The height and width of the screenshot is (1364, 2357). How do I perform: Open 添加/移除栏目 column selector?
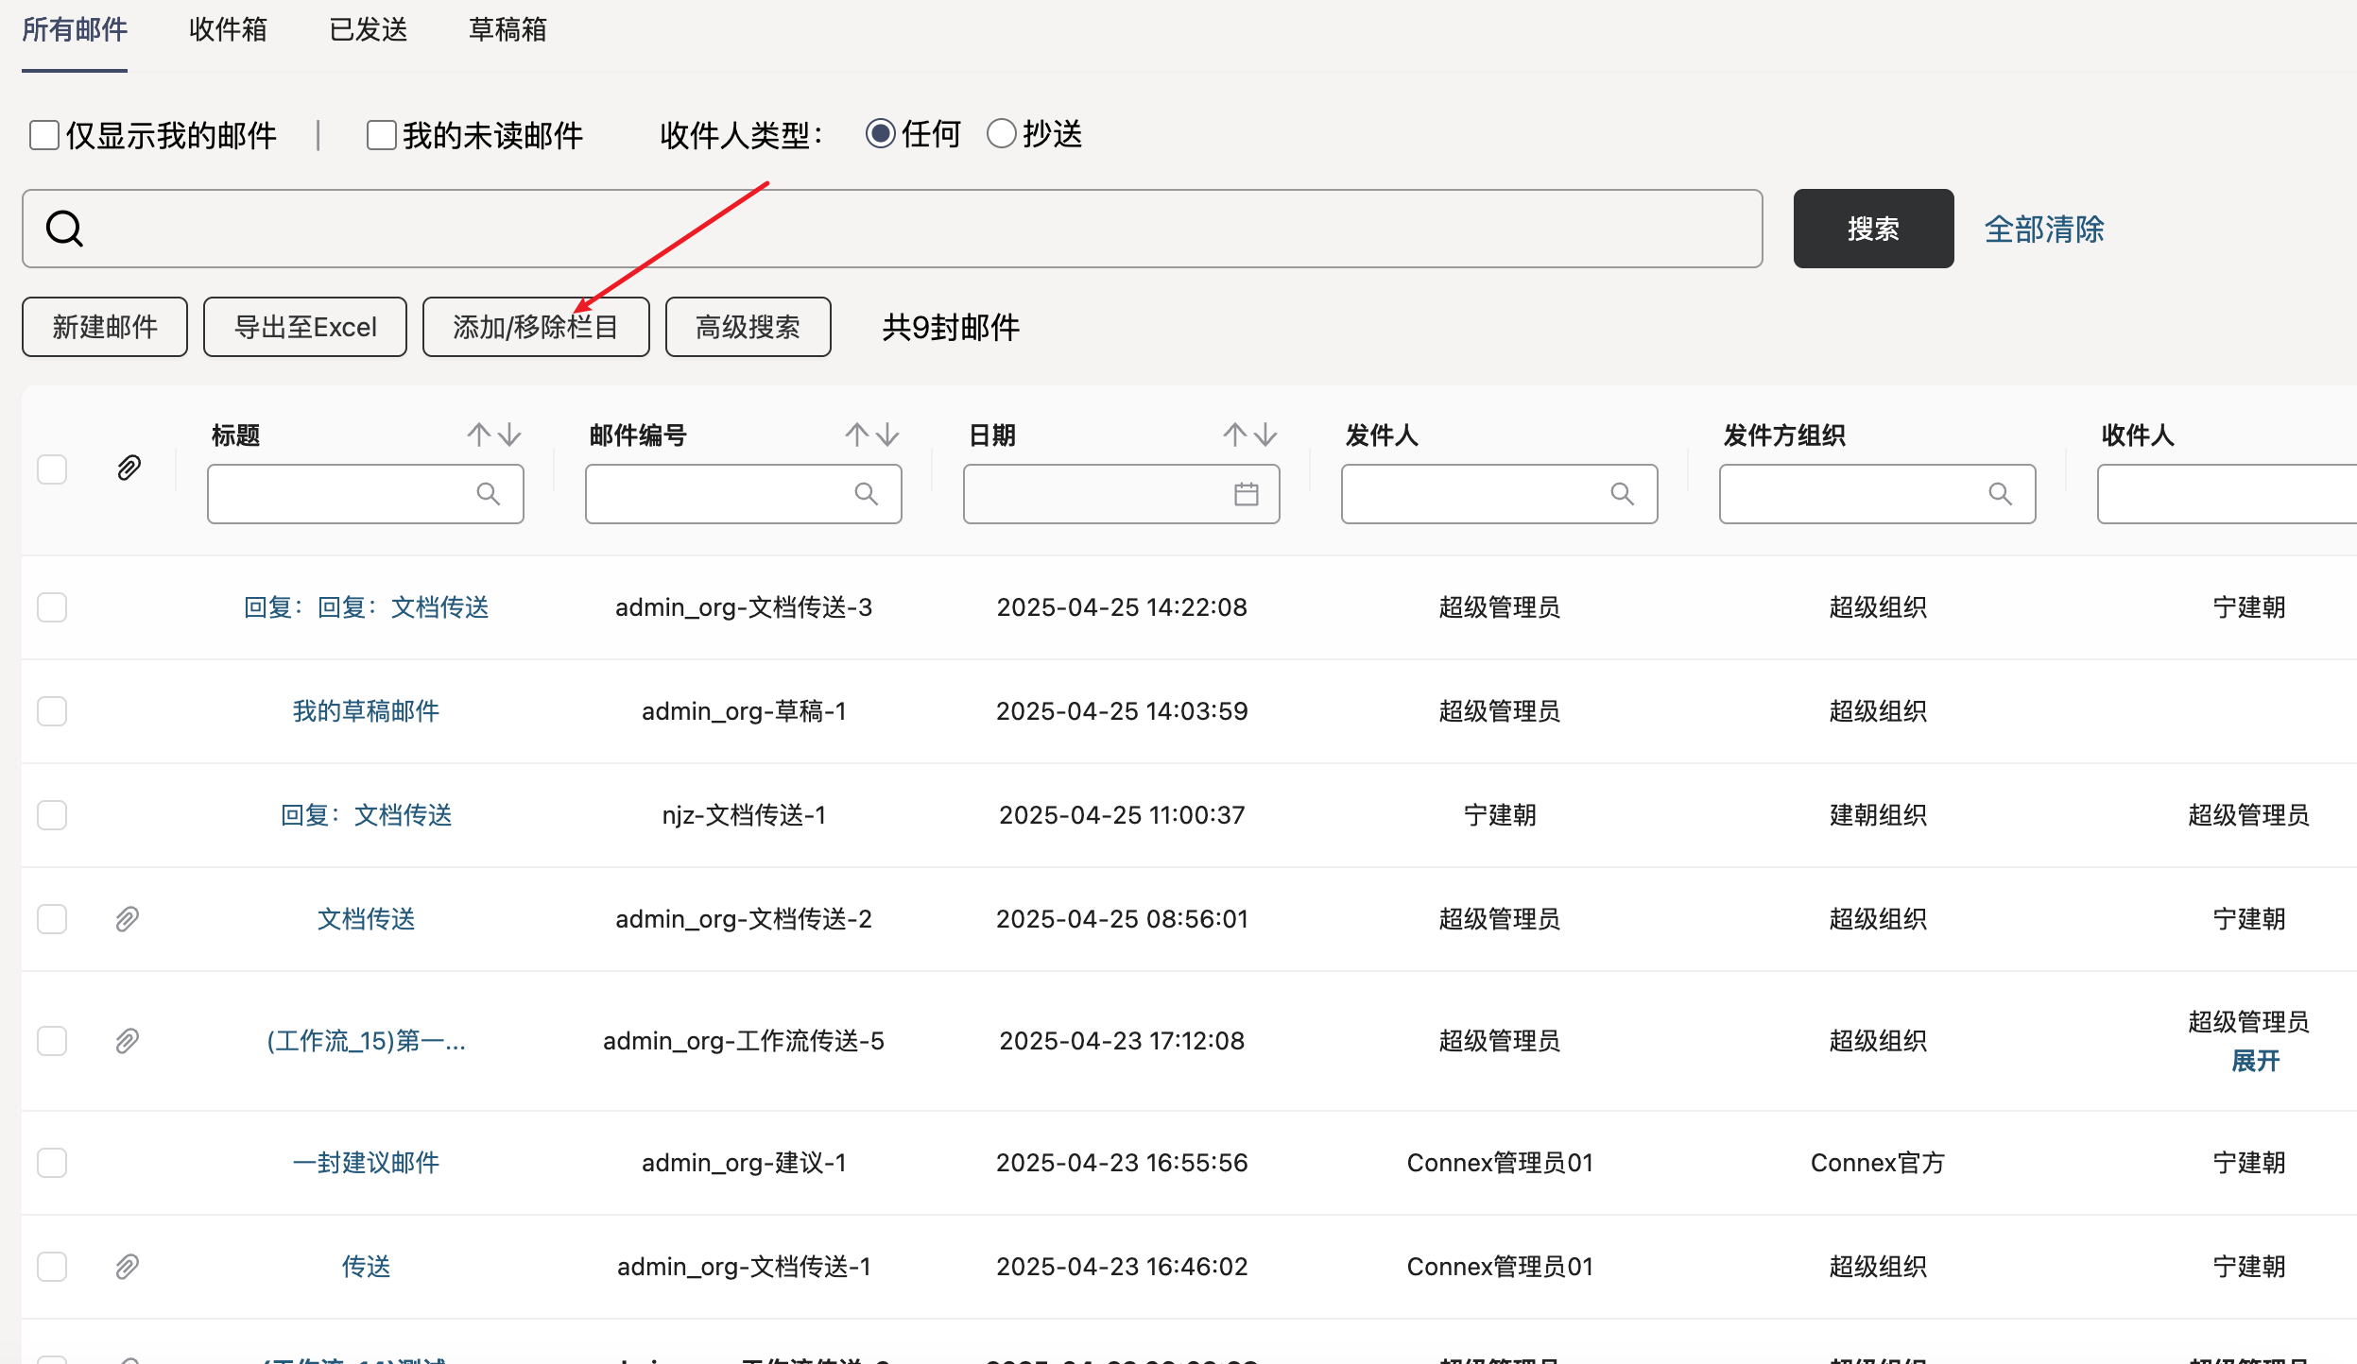pyautogui.click(x=535, y=328)
